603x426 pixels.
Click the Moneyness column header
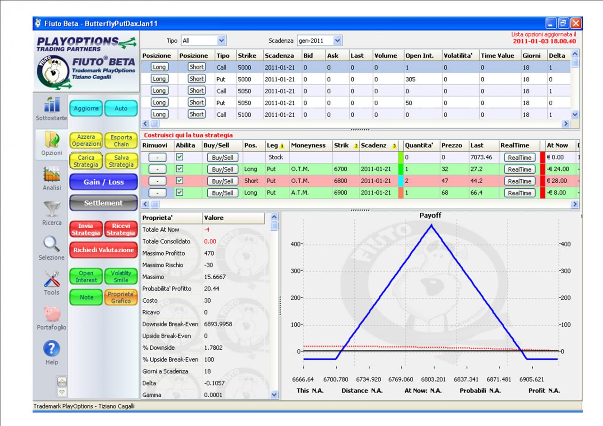point(310,145)
